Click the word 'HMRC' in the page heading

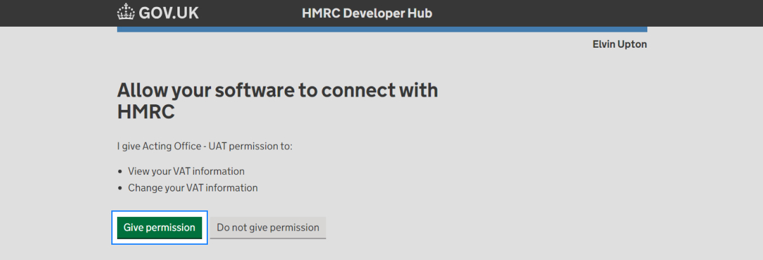[x=146, y=112]
